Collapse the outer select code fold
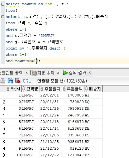The width and height of the screenshot is (129, 158). pyautogui.click(x=3, y=4)
